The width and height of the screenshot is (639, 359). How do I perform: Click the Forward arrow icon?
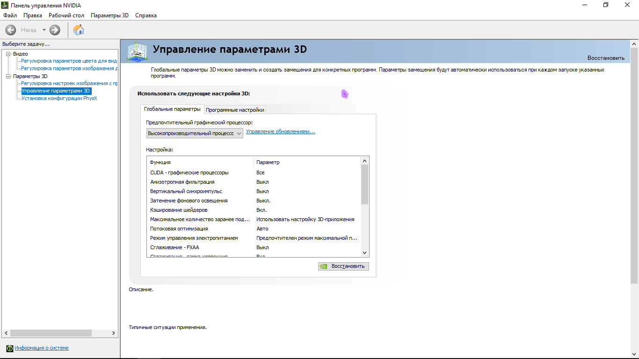[55, 30]
